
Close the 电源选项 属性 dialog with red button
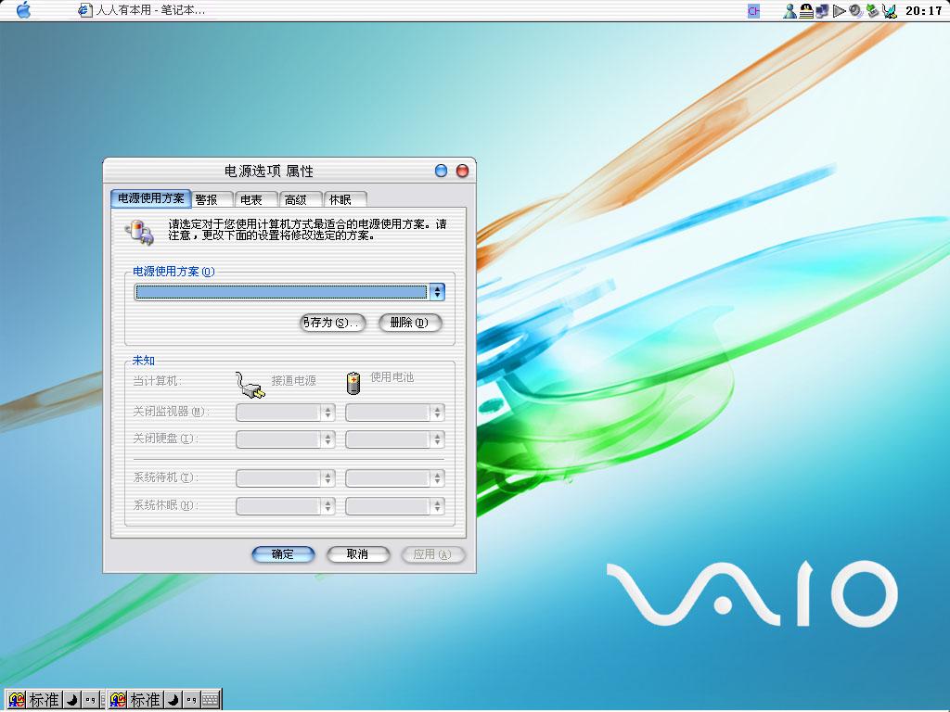coord(462,171)
